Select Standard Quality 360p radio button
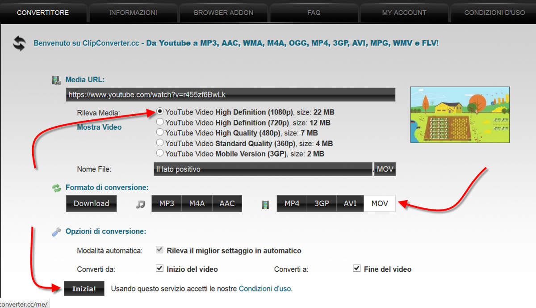Screen dimensions: 536x308 159,143
